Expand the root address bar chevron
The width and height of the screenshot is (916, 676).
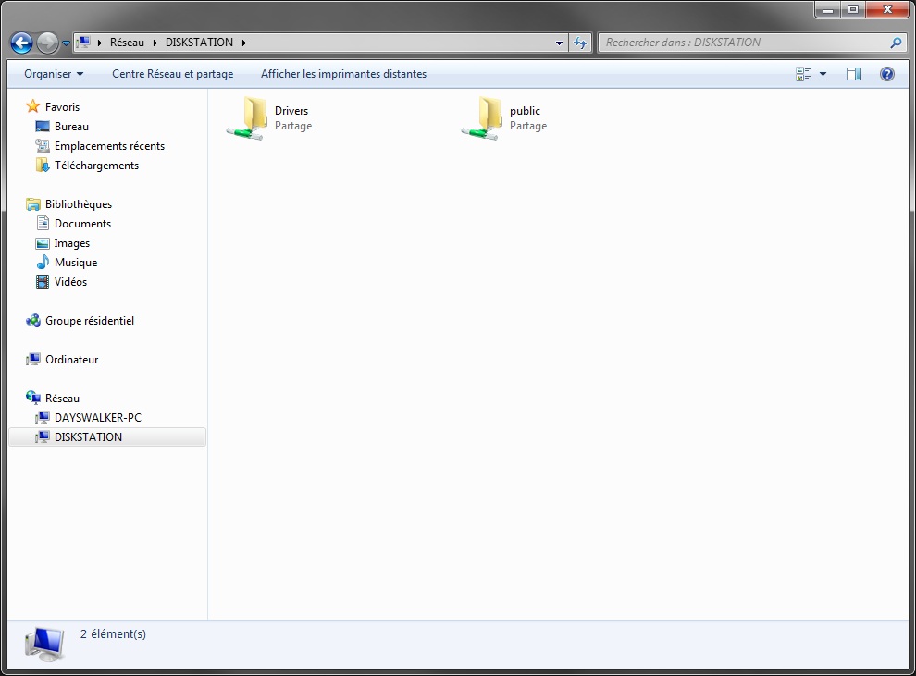pos(100,43)
